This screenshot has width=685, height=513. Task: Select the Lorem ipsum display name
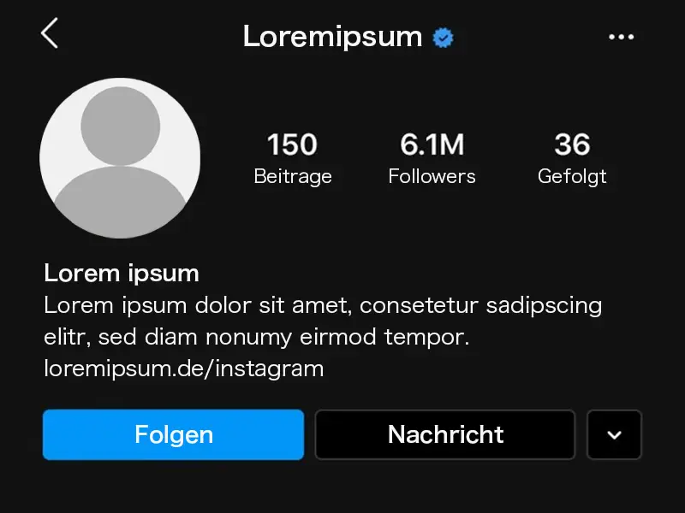[x=122, y=274]
